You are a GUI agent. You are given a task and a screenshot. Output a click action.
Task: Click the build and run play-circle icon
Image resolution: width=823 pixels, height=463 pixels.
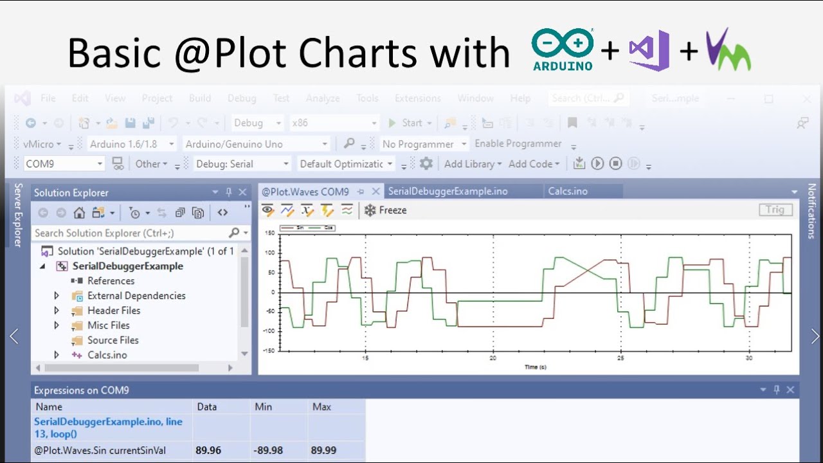pyautogui.click(x=597, y=163)
